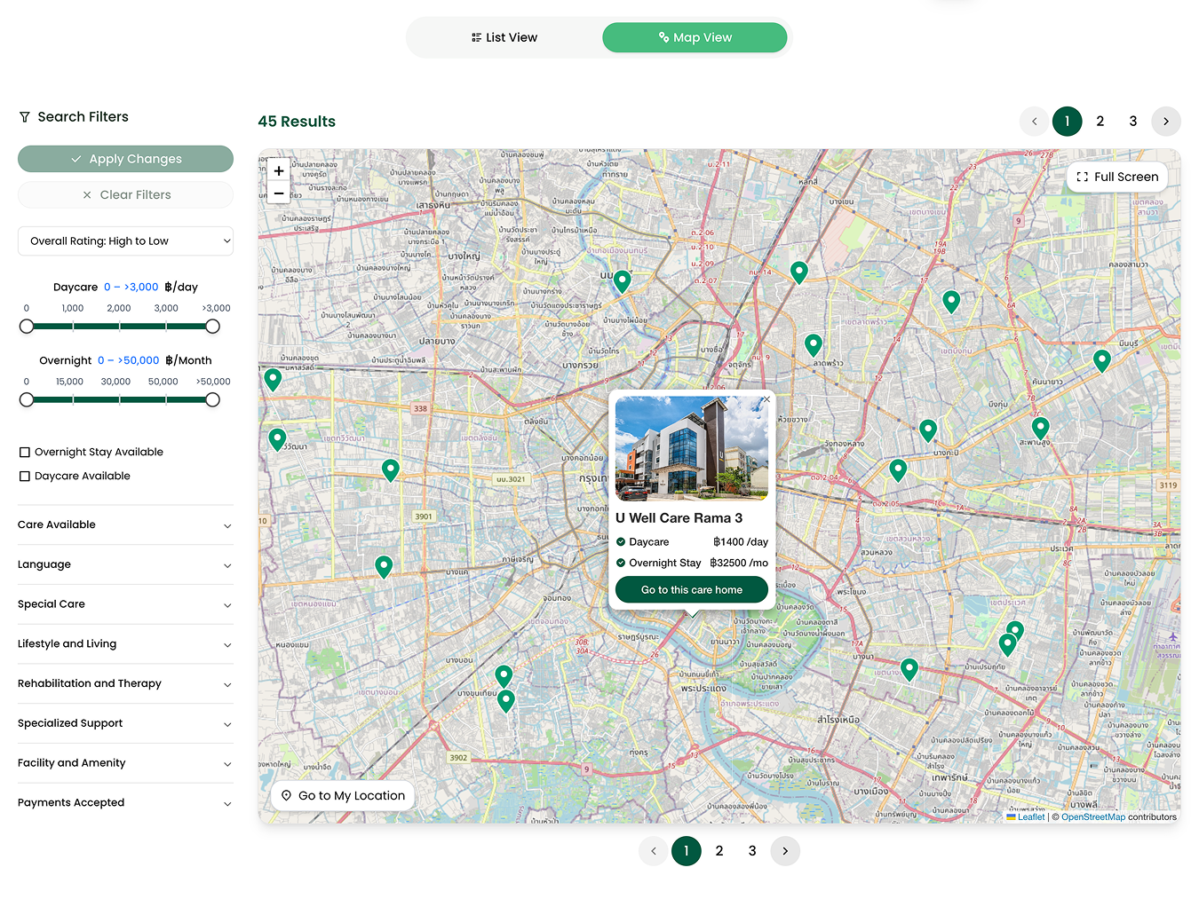Open Full Screen map mode
The width and height of the screenshot is (1199, 899).
click(x=1117, y=177)
